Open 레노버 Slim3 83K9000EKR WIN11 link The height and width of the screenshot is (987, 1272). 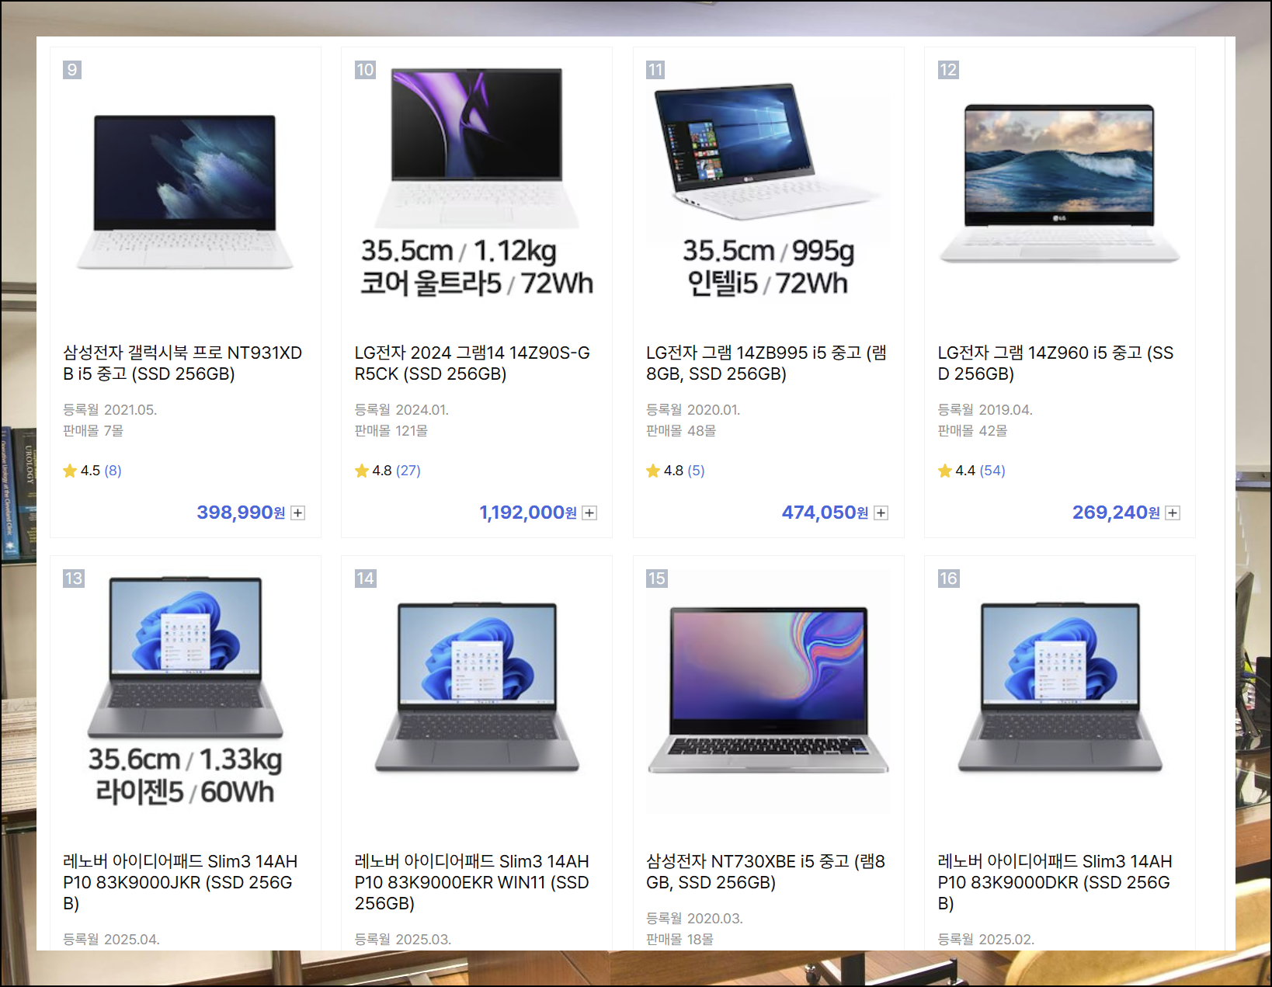coord(472,882)
